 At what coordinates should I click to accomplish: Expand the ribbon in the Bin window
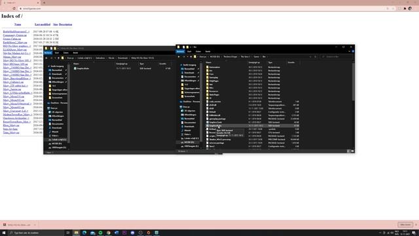click(349, 51)
